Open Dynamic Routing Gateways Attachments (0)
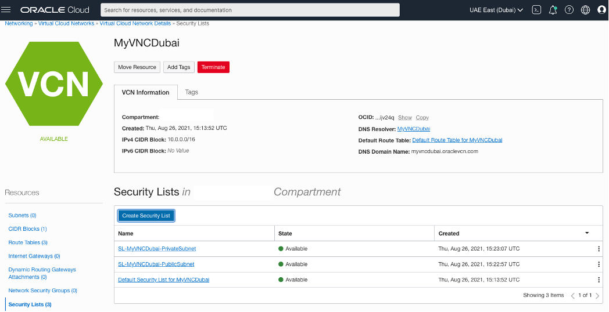609x312 pixels. (42, 273)
